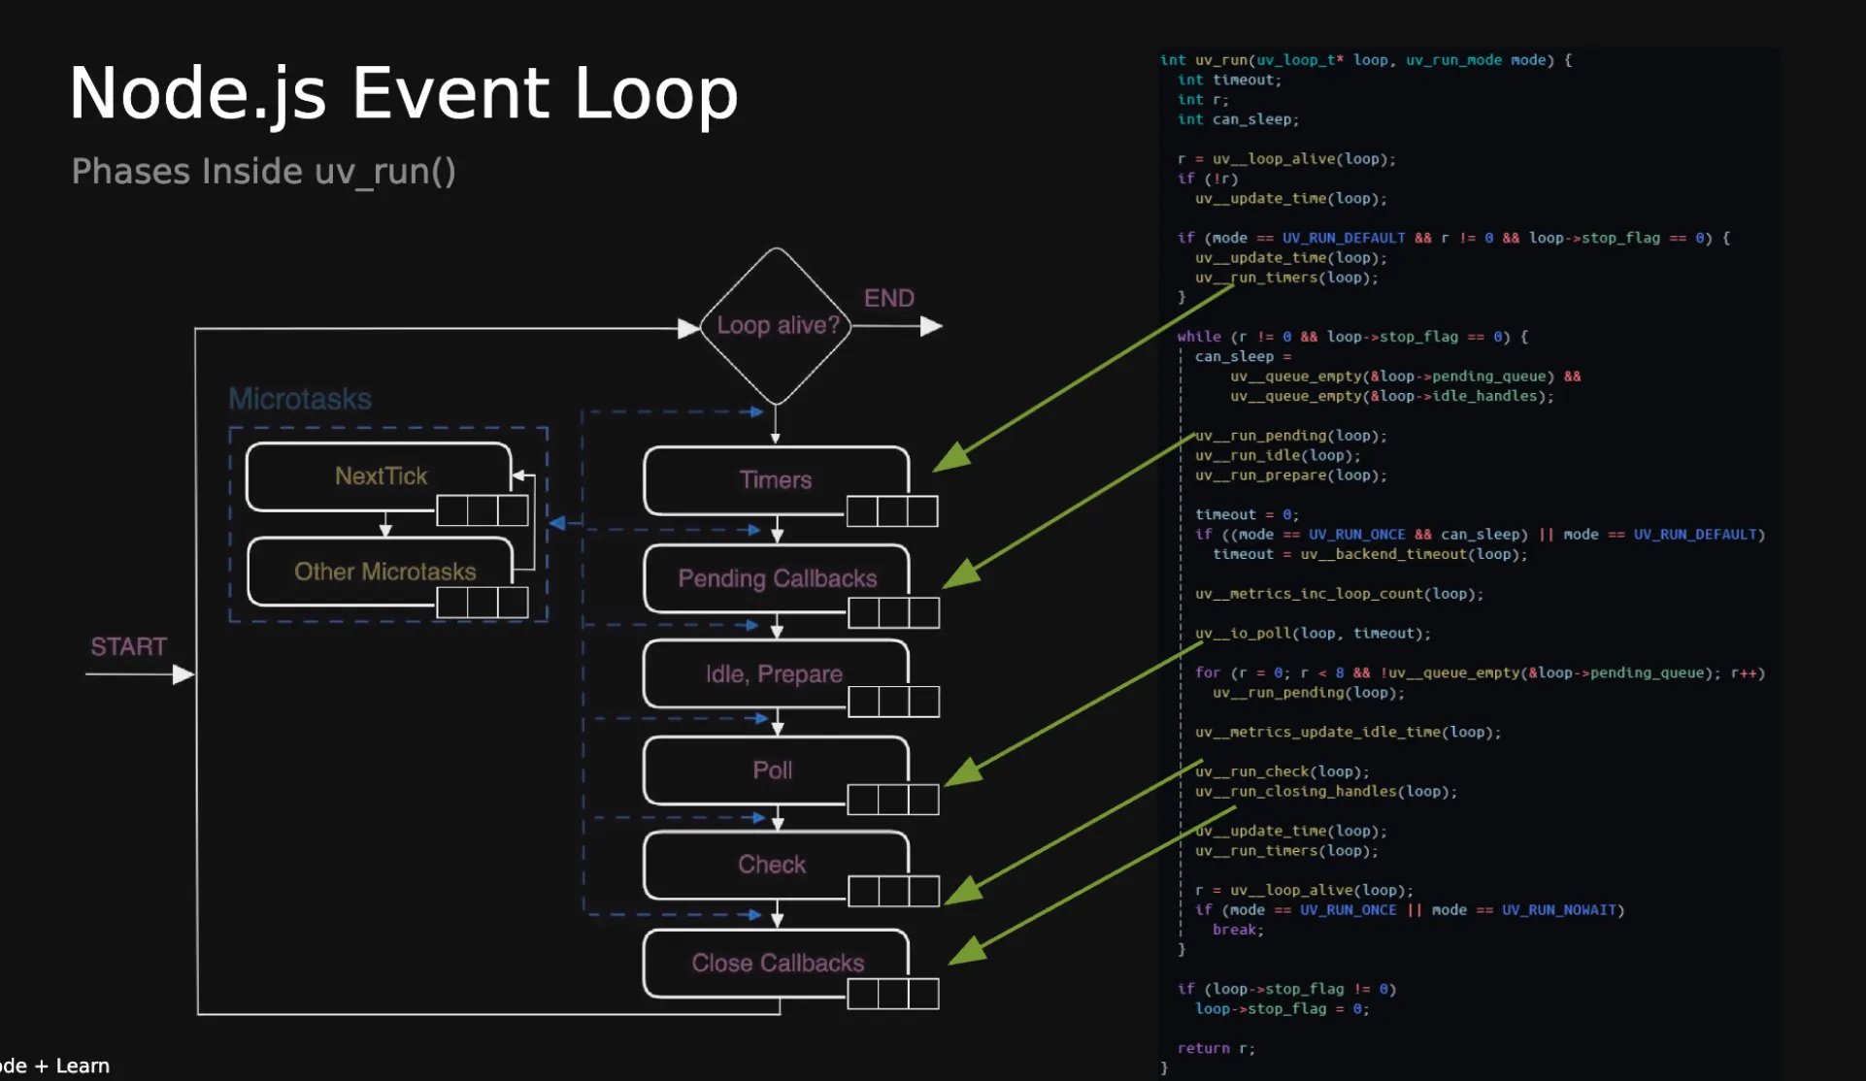1866x1081 pixels.
Task: Click 'uv__run_closing_handles(loop);' line
Action: coord(1326,792)
